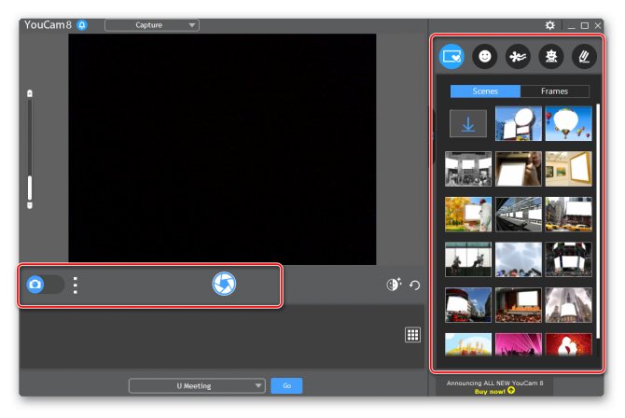Toggle the photo/video capture mode switch
Viewport: 625px width, 418px height.
click(x=45, y=285)
